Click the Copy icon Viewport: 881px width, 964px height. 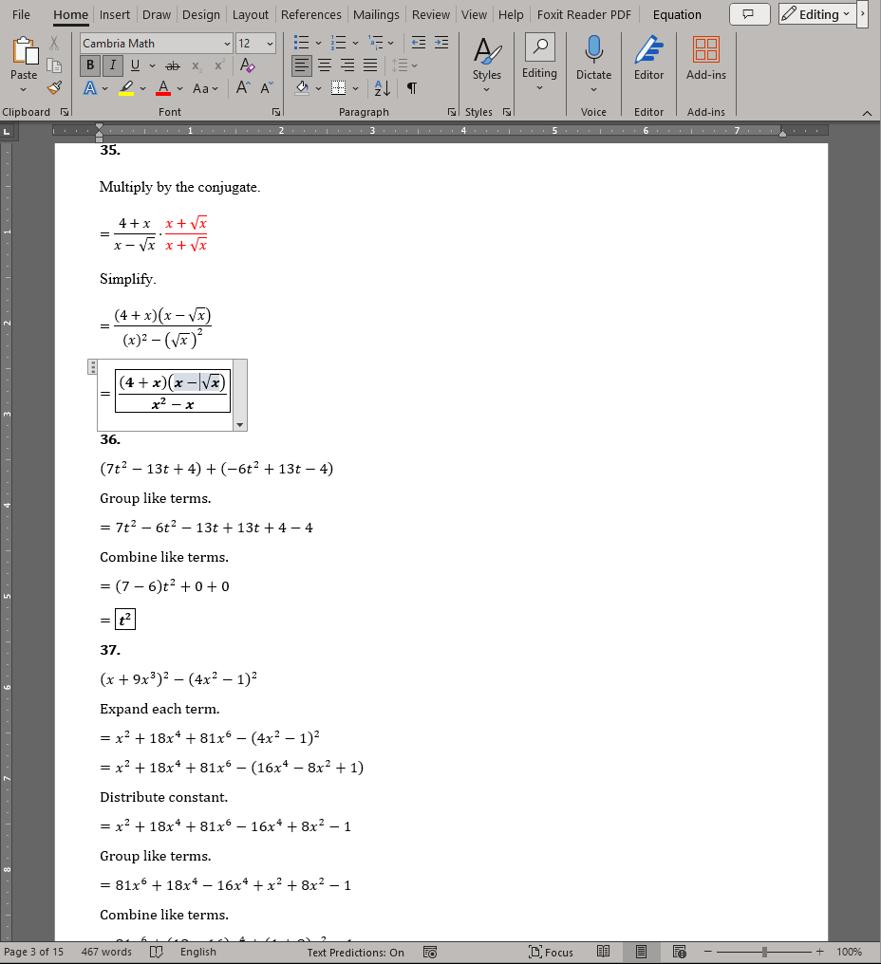[54, 65]
